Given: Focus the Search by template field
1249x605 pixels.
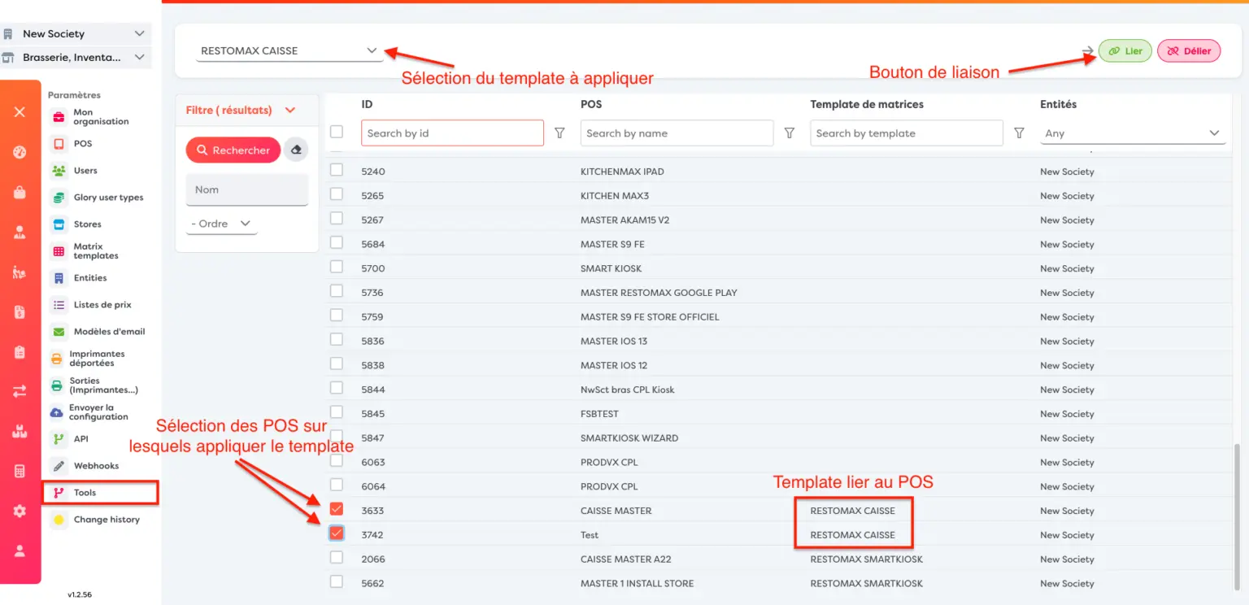Looking at the screenshot, I should [x=907, y=133].
